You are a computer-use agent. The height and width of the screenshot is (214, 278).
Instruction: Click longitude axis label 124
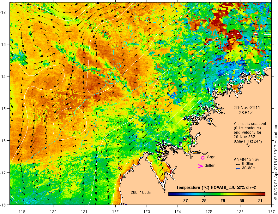pyautogui.click(x=178, y=211)
